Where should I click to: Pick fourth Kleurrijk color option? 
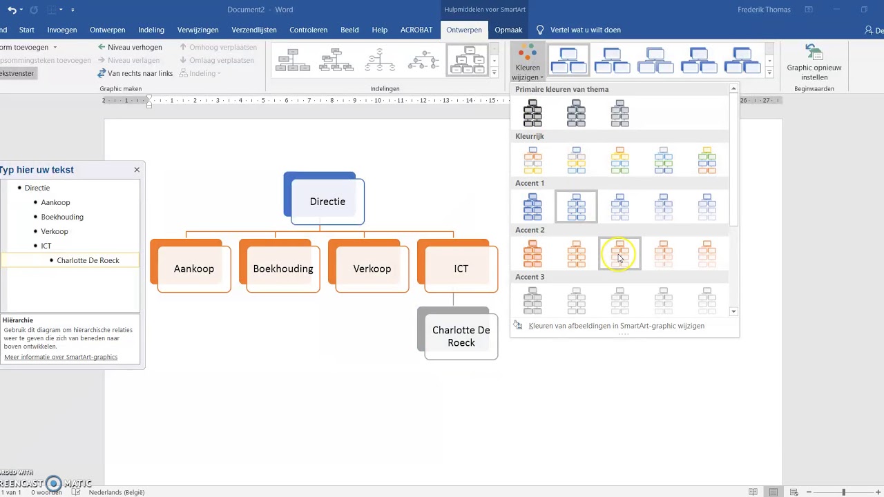[663, 160]
